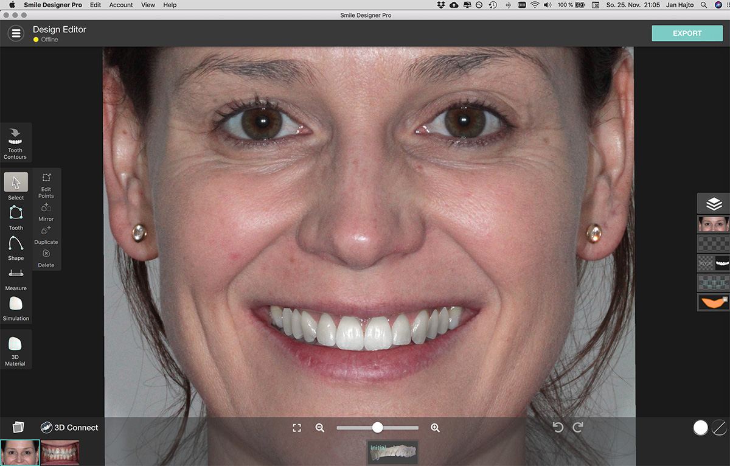
Task: Select the tooth grid layer thumbnail
Action: tap(713, 282)
